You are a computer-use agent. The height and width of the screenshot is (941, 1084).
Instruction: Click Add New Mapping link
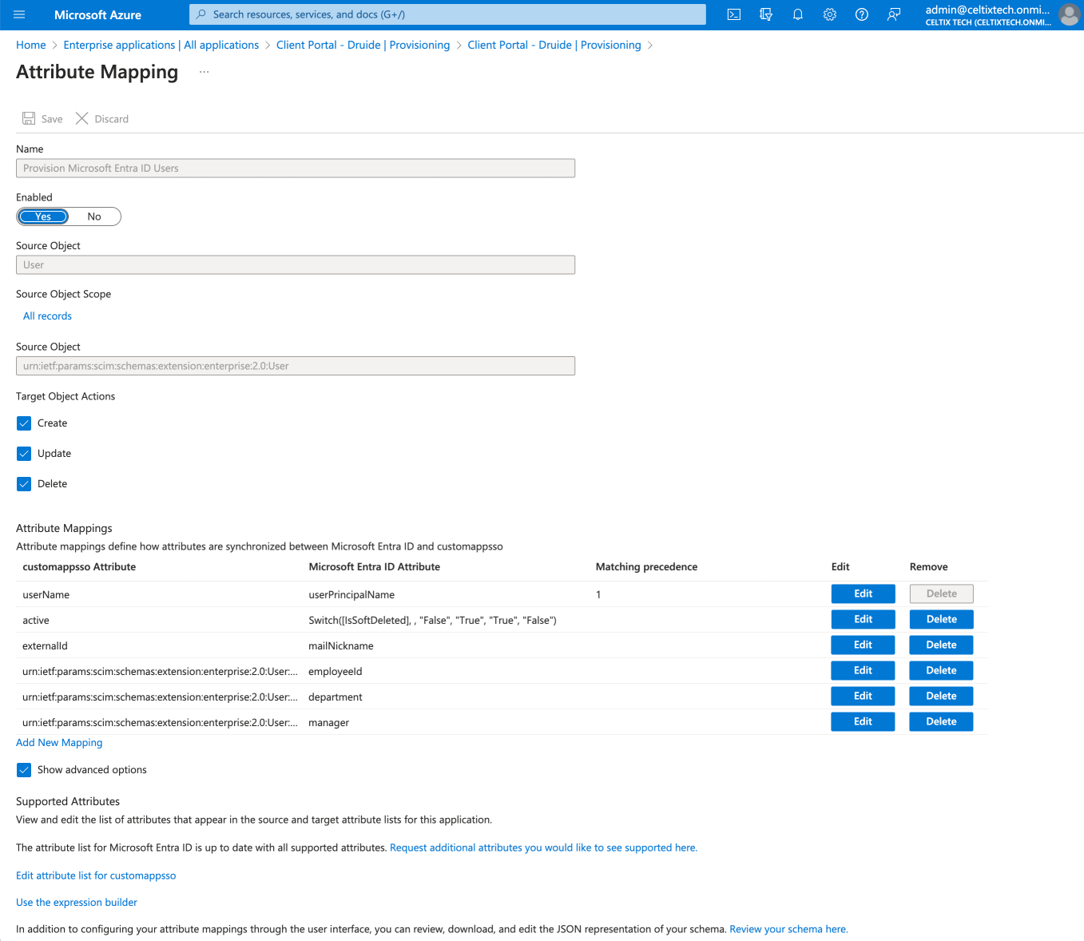59,743
